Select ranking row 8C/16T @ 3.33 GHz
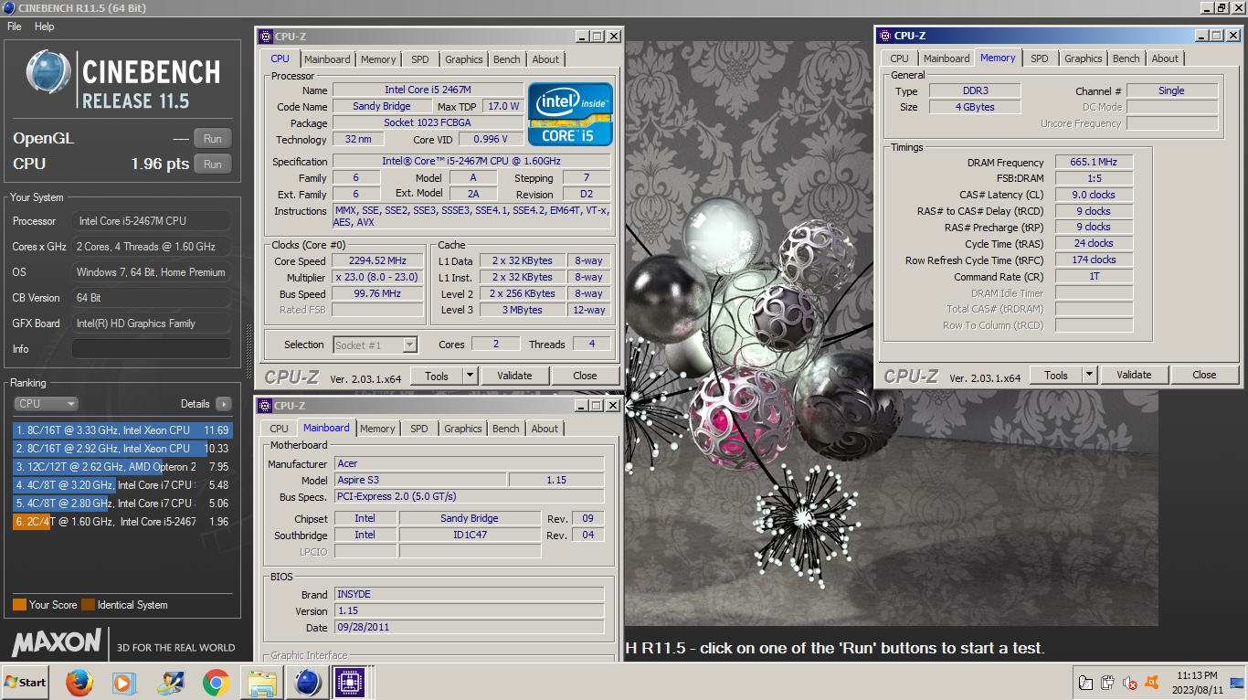The height and width of the screenshot is (700, 1248). coord(122,430)
